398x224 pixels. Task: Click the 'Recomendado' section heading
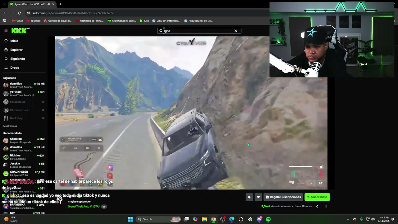tap(12, 133)
